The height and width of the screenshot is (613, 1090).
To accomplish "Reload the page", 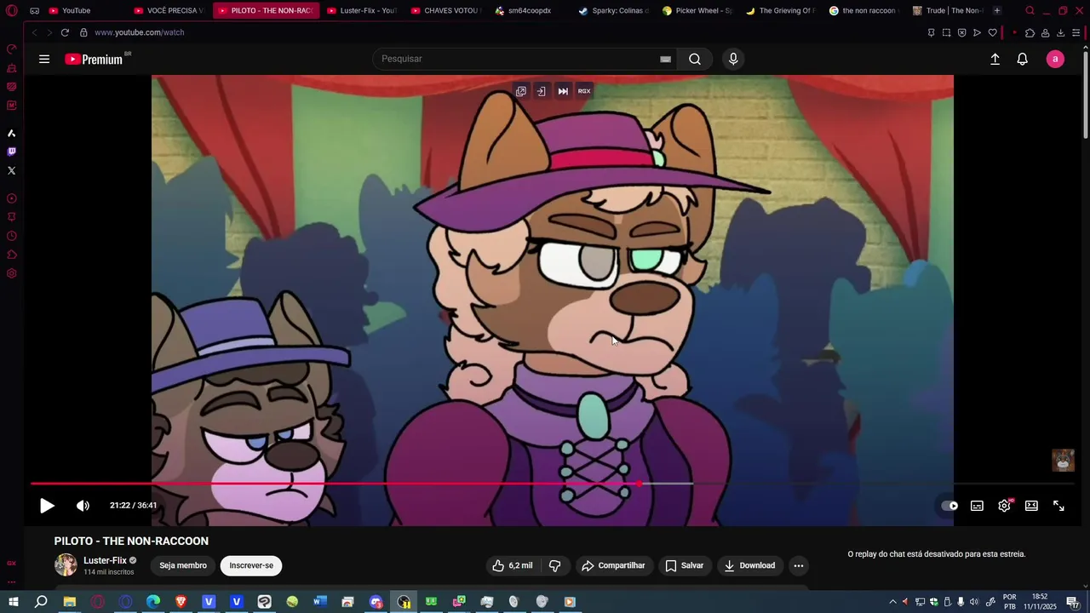I will click(65, 32).
